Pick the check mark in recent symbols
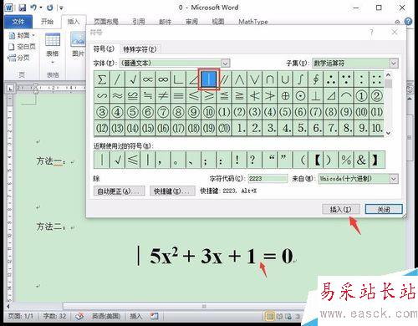This screenshot has height=326, width=418. [118, 160]
